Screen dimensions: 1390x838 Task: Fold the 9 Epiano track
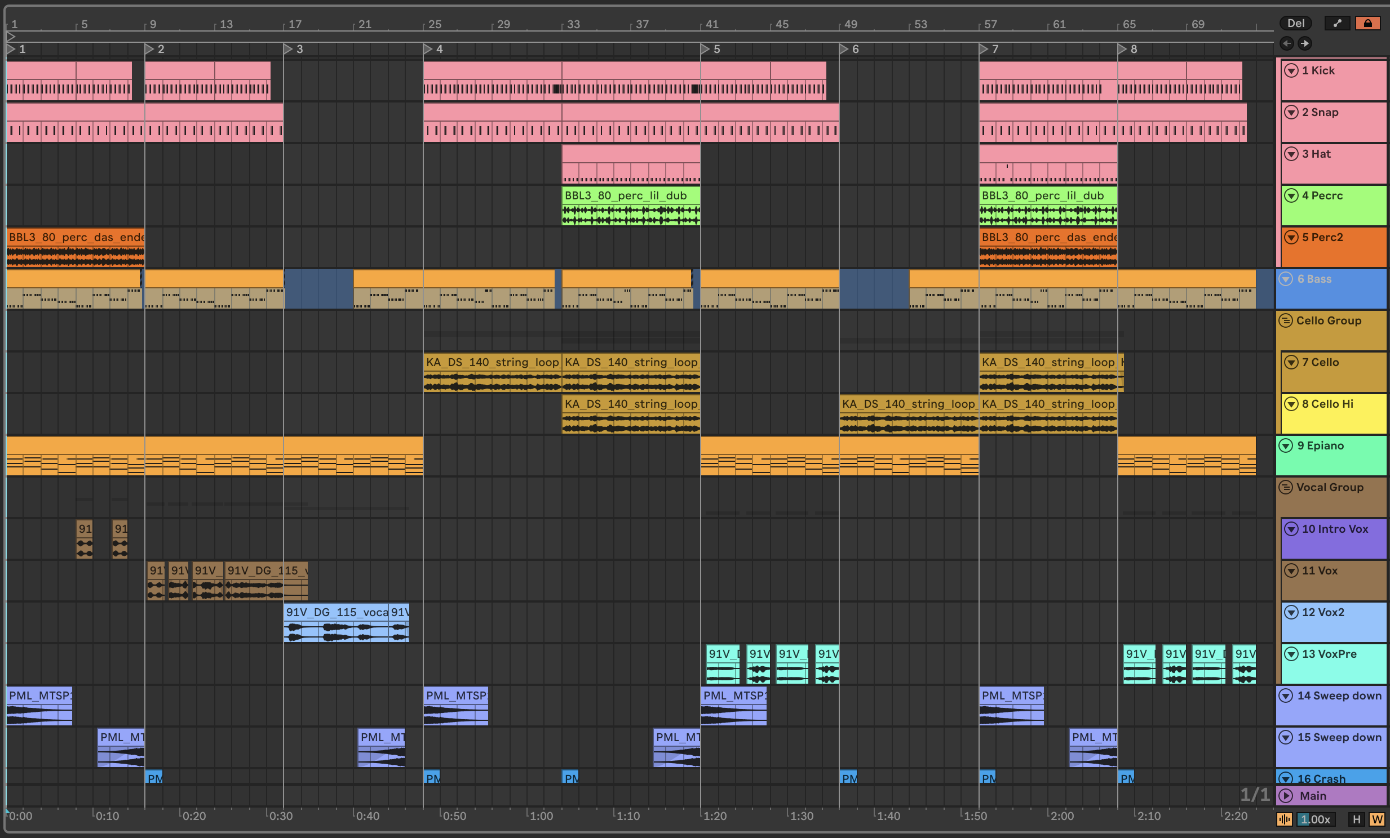1286,446
